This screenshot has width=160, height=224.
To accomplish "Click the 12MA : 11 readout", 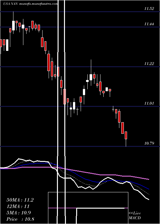I will pos(18,206).
